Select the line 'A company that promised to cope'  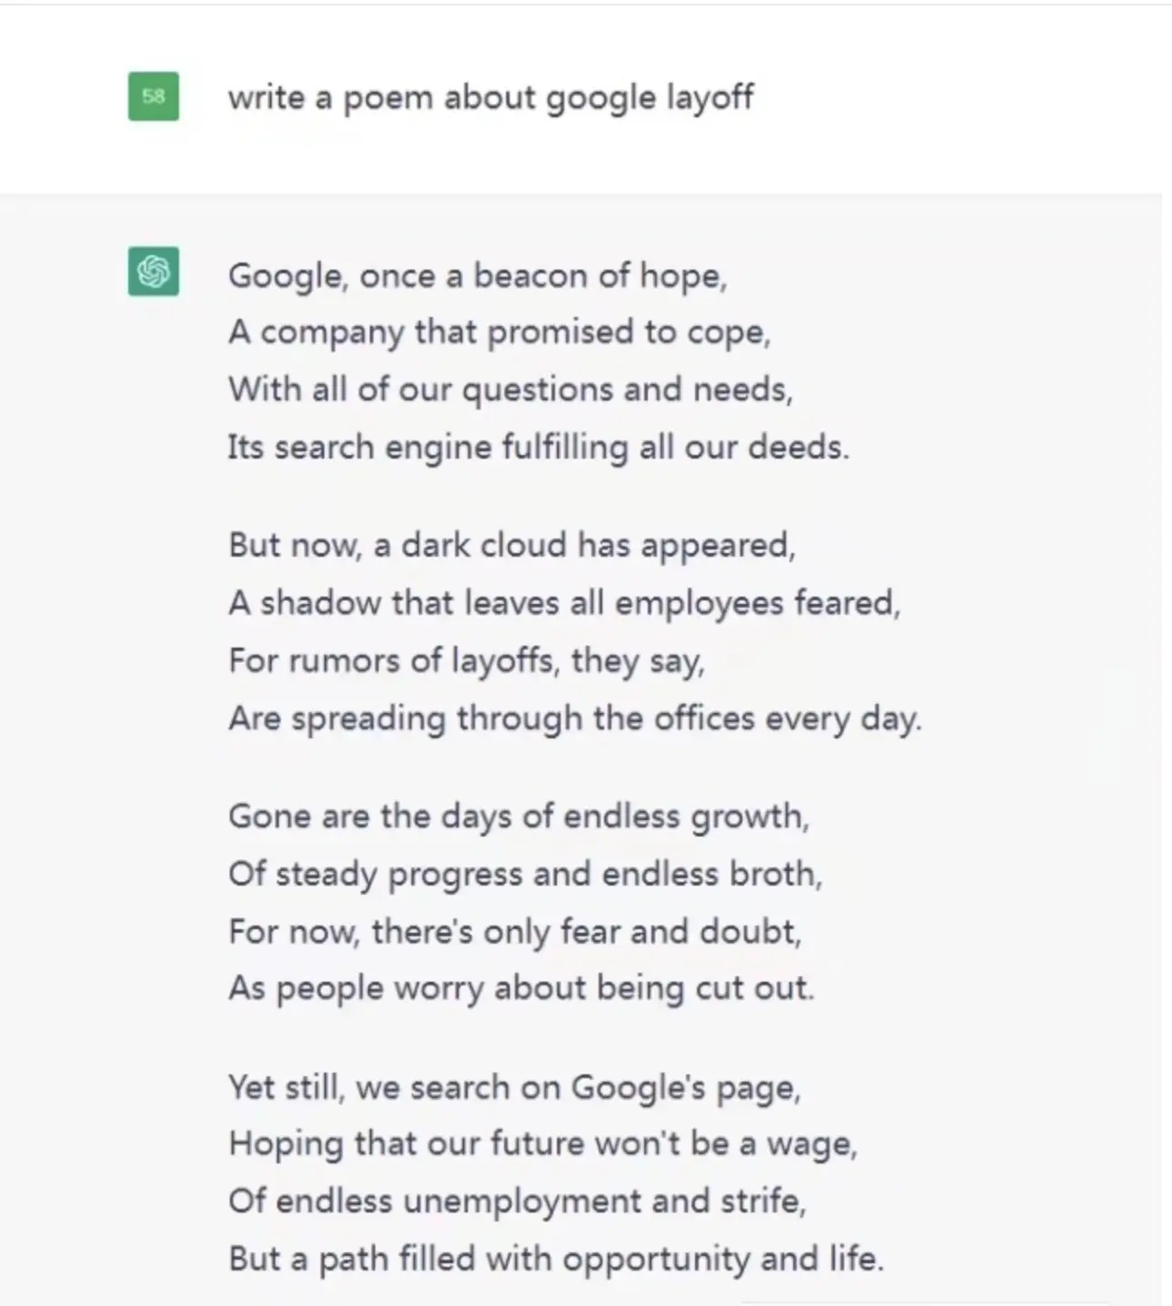point(499,332)
